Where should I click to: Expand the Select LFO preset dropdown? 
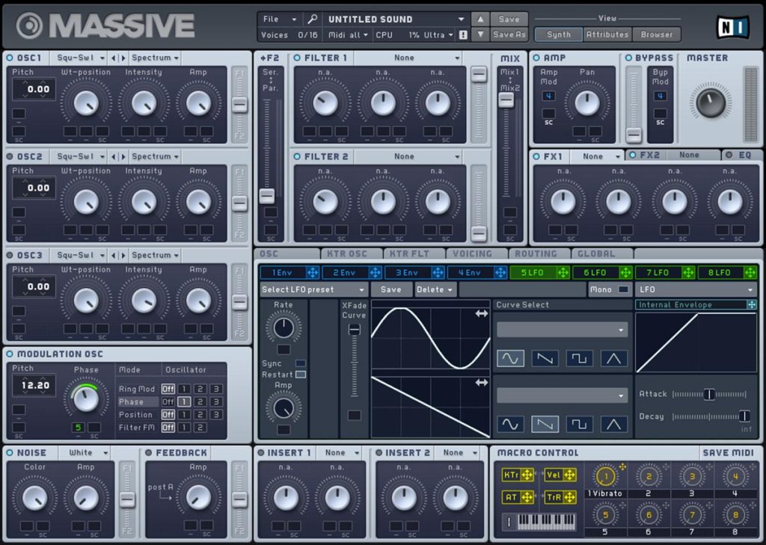[313, 289]
